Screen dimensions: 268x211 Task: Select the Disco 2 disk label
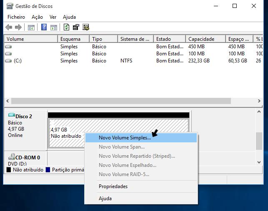coord(24,117)
